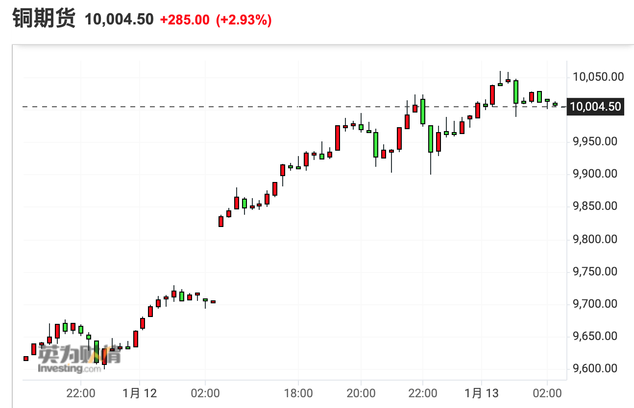Click the 铜期货 title
The height and width of the screenshot is (408, 634).
pos(44,19)
